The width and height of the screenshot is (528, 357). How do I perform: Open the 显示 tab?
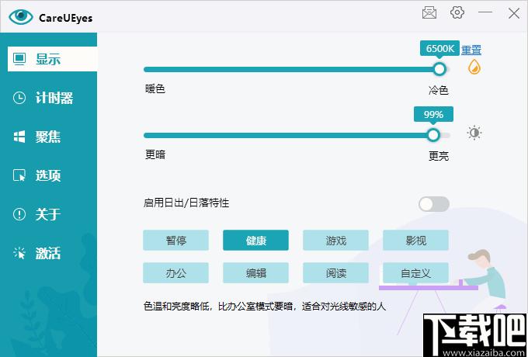tap(52, 59)
